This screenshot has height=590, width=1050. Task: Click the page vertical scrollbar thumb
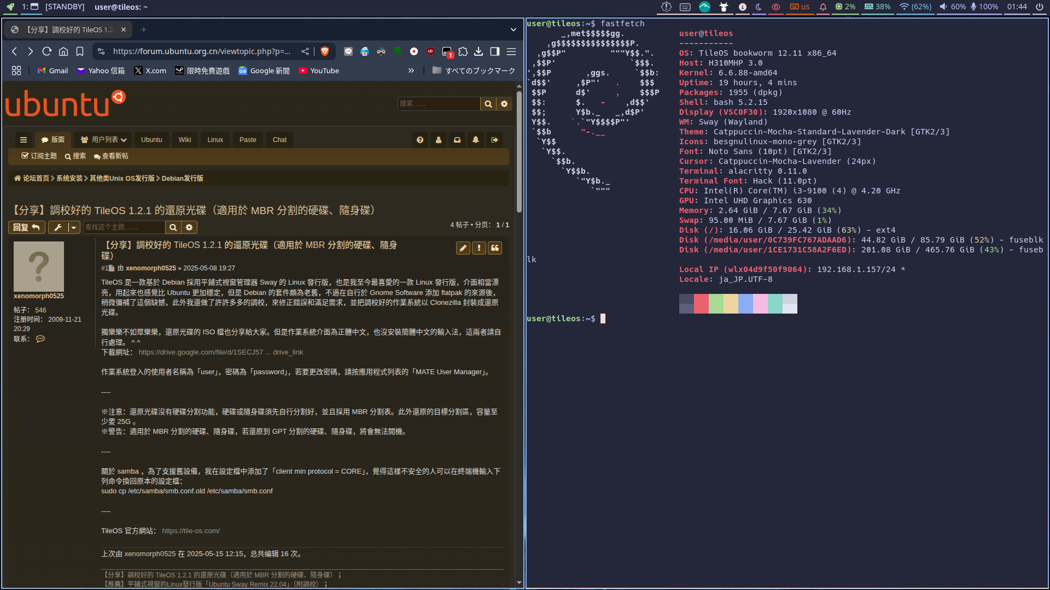click(x=519, y=151)
